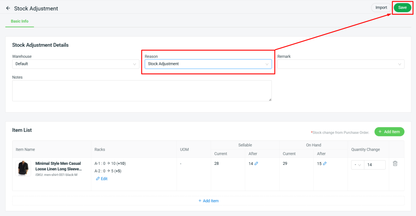The width and height of the screenshot is (416, 216).
Task: Open the Warehouse dropdown
Action: click(76, 64)
